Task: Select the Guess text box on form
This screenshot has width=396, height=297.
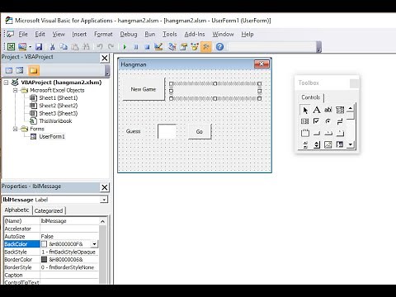Action: click(x=167, y=131)
